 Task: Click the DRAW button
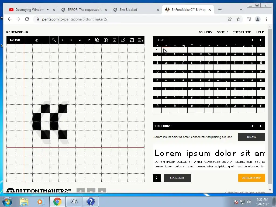251,137
